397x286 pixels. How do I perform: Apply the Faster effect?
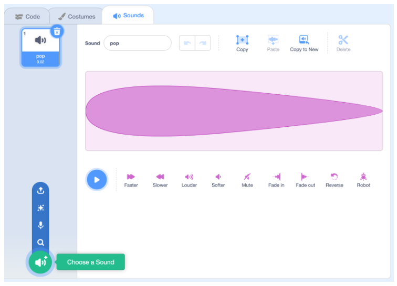click(x=131, y=180)
